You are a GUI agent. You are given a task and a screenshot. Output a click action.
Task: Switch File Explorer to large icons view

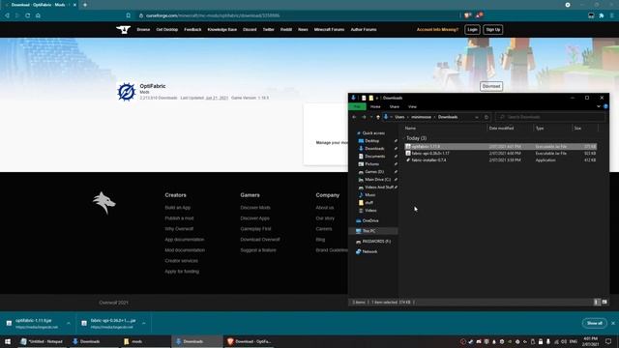pos(604,303)
